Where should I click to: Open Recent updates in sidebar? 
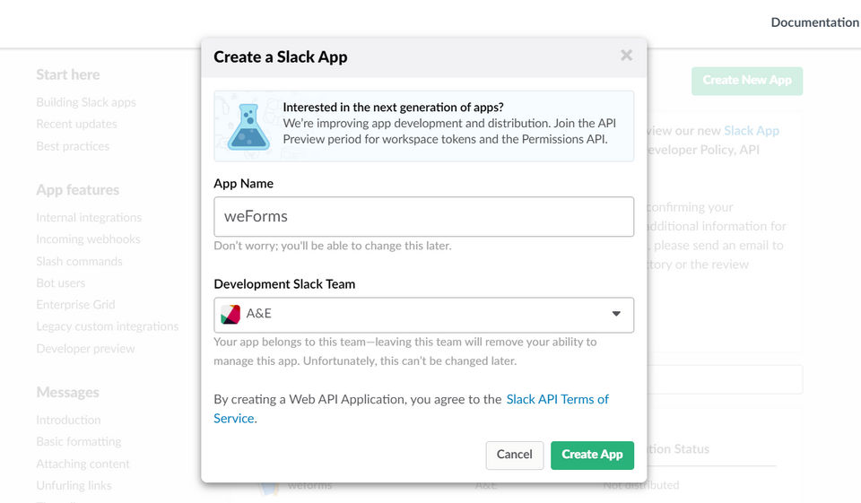point(76,124)
